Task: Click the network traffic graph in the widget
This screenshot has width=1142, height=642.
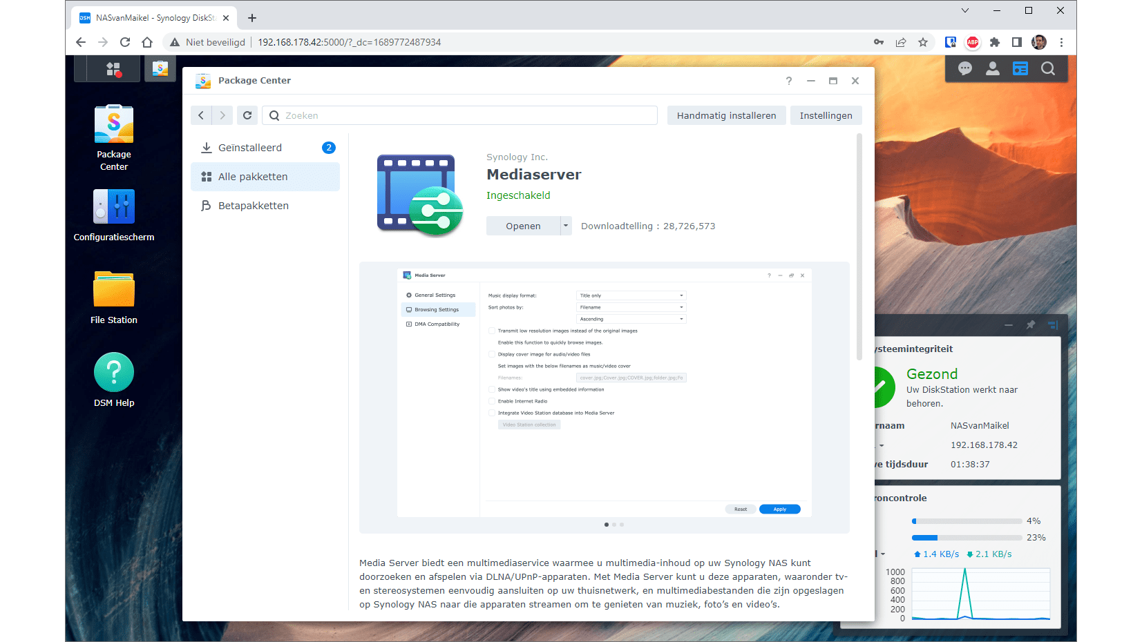Action: [981, 594]
